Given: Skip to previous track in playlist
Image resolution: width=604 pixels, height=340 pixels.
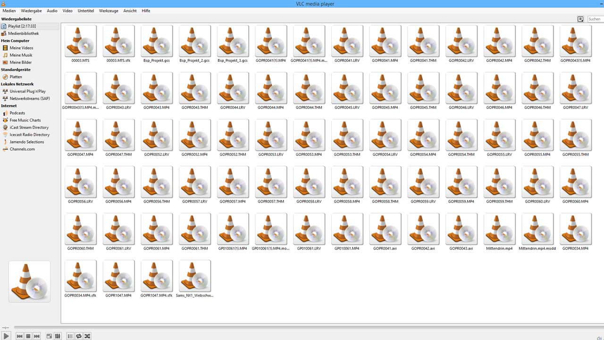Looking at the screenshot, I should pos(20,336).
